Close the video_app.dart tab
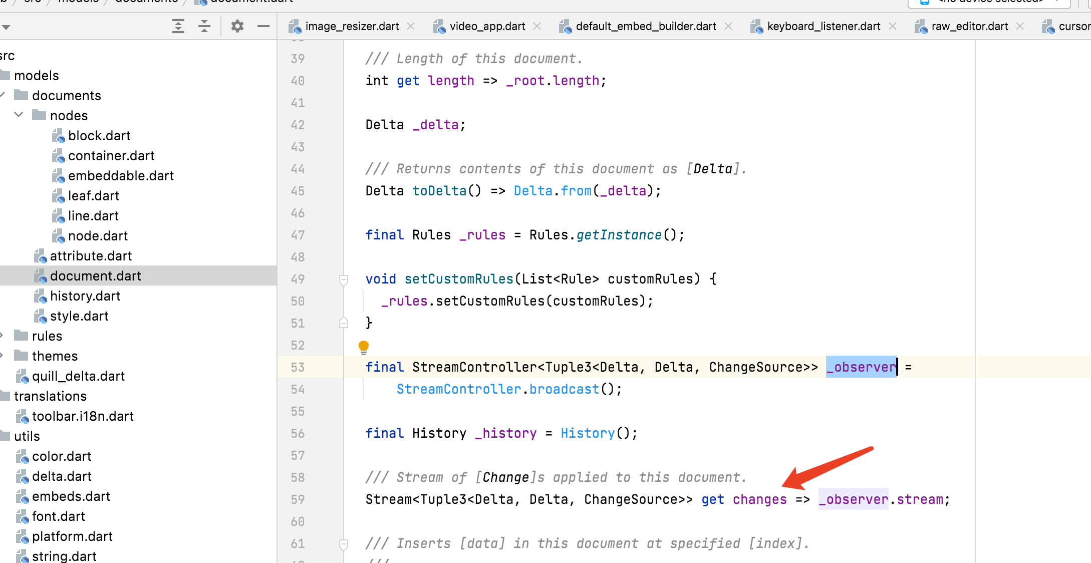Screen dimensions: 1091x563 click(537, 26)
